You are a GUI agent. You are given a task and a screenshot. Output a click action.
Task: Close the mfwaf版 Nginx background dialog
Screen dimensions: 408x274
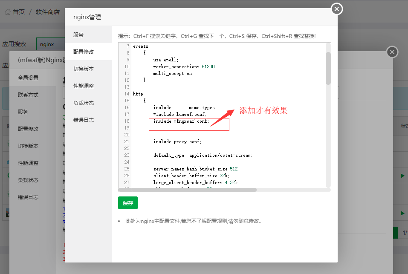[392, 52]
